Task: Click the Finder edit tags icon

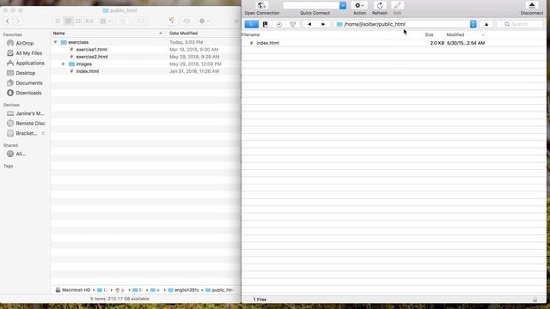Action: (x=141, y=21)
